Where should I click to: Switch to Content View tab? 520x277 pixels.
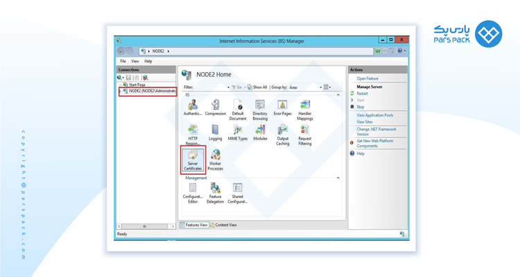click(223, 225)
